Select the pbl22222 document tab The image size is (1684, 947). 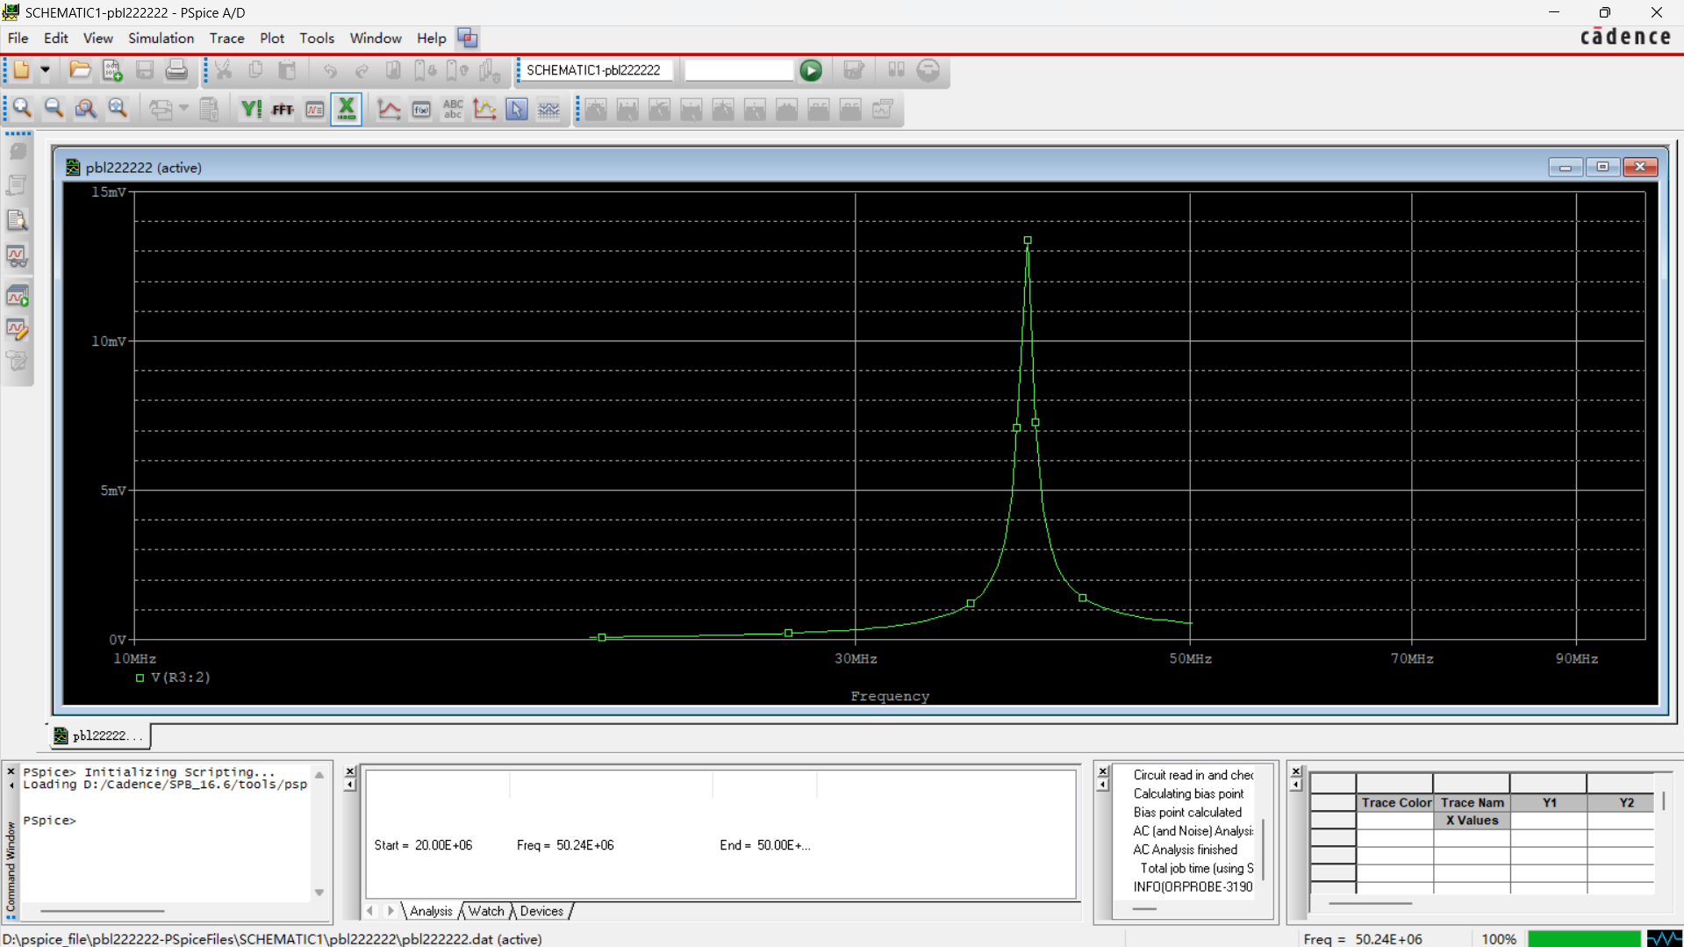click(x=99, y=735)
